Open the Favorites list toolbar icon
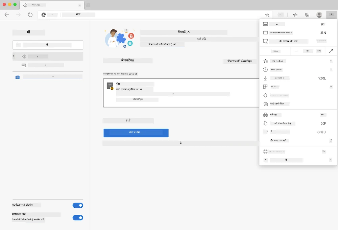The image size is (338, 230). tap(295, 15)
